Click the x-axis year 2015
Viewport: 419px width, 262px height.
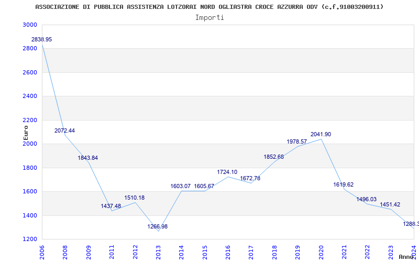[205, 252]
